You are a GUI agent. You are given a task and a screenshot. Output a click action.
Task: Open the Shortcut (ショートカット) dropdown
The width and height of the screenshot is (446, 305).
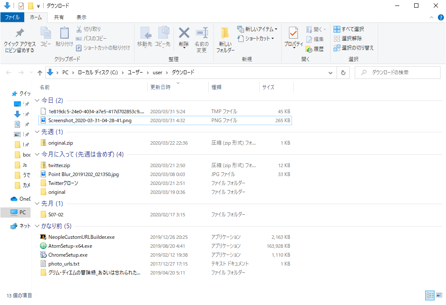tap(255, 38)
